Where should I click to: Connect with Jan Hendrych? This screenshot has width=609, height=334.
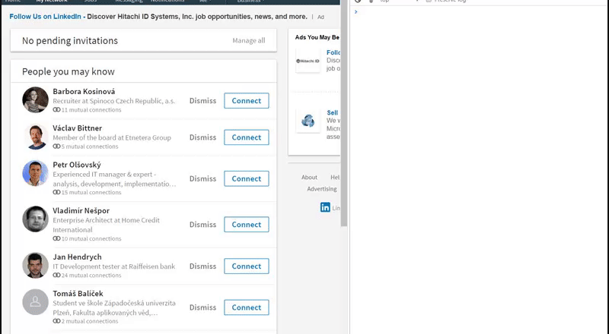pos(246,266)
